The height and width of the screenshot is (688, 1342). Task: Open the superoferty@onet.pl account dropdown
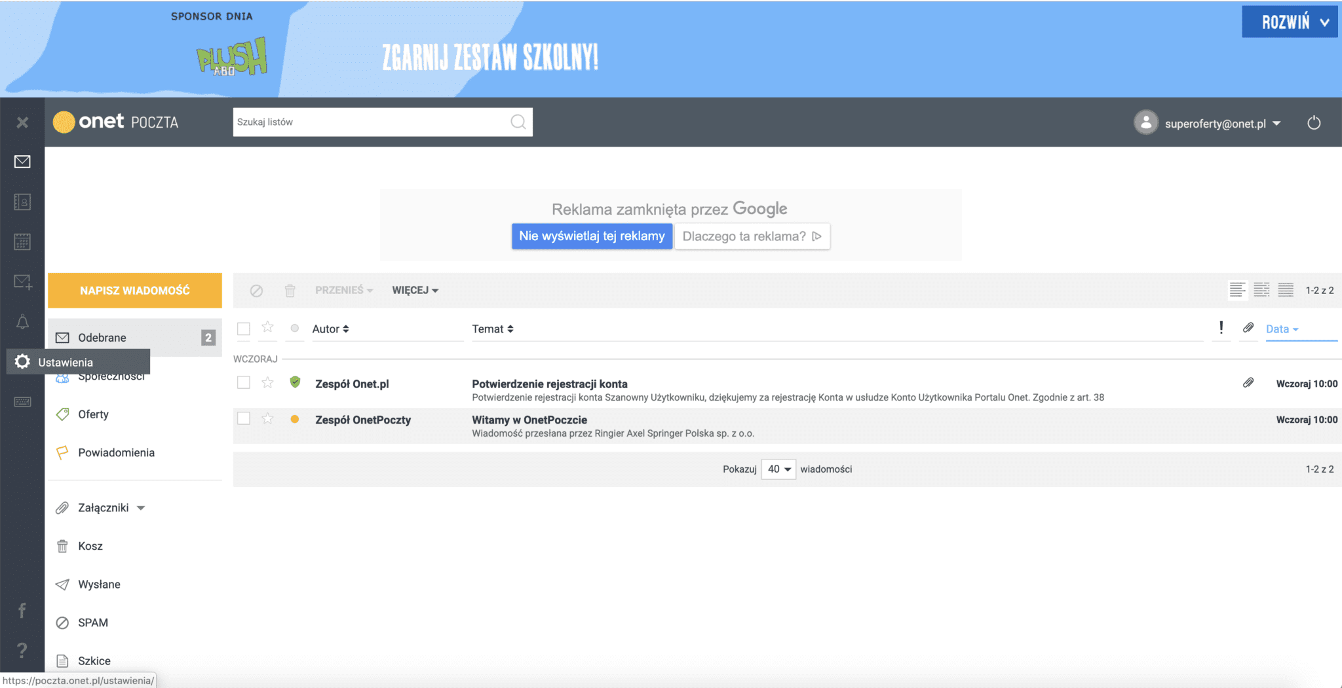click(x=1223, y=124)
